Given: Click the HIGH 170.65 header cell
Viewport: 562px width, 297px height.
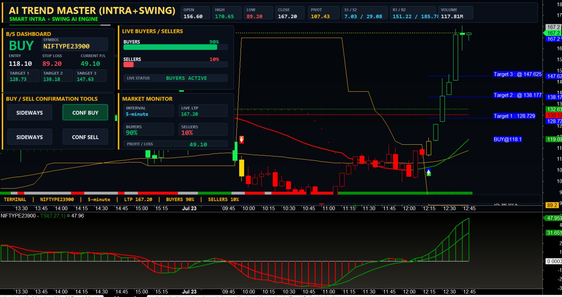Looking at the screenshot, I should pyautogui.click(x=227, y=13).
